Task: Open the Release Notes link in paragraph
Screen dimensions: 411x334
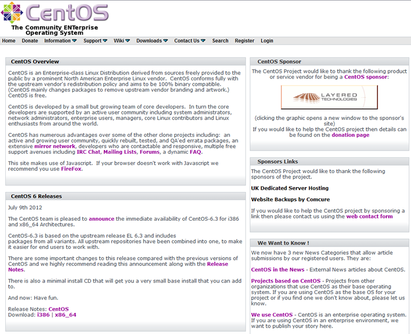Action: tap(218, 264)
